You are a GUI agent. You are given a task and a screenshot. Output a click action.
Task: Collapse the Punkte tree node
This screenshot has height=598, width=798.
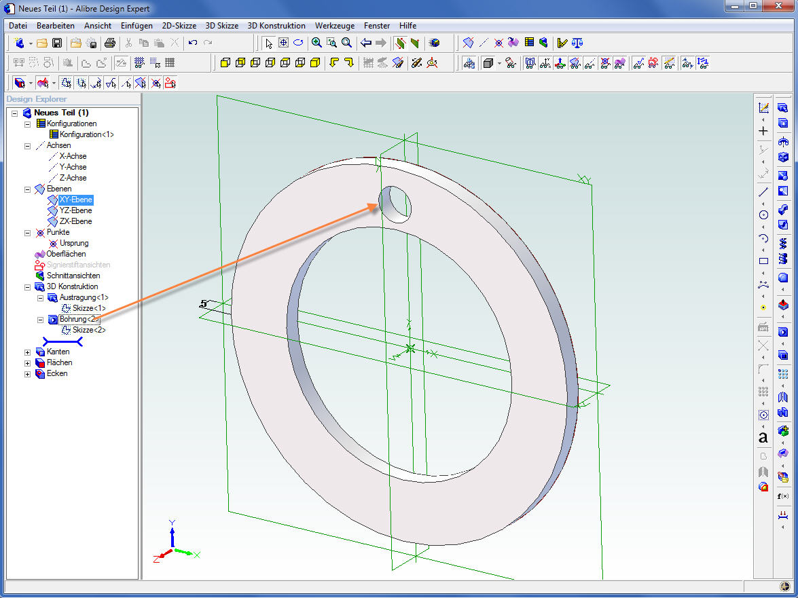point(27,233)
